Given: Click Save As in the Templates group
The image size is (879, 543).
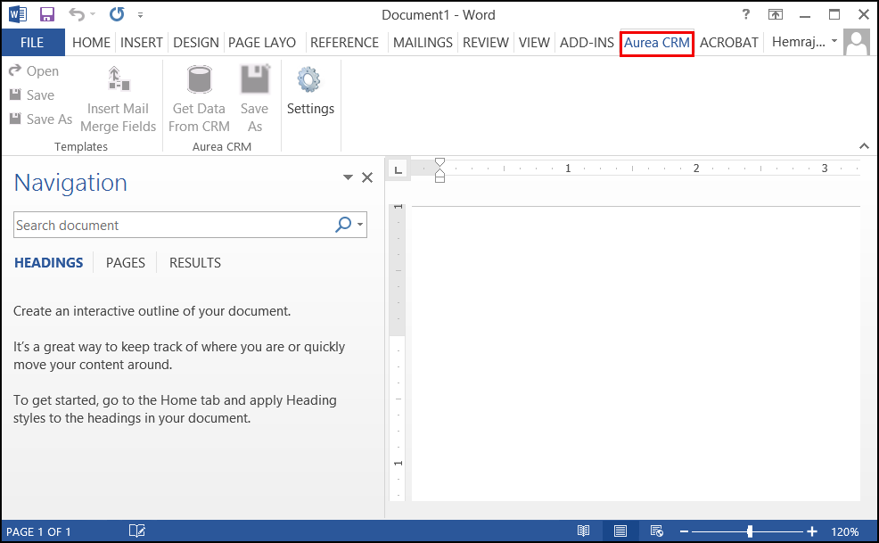Looking at the screenshot, I should coord(41,119).
